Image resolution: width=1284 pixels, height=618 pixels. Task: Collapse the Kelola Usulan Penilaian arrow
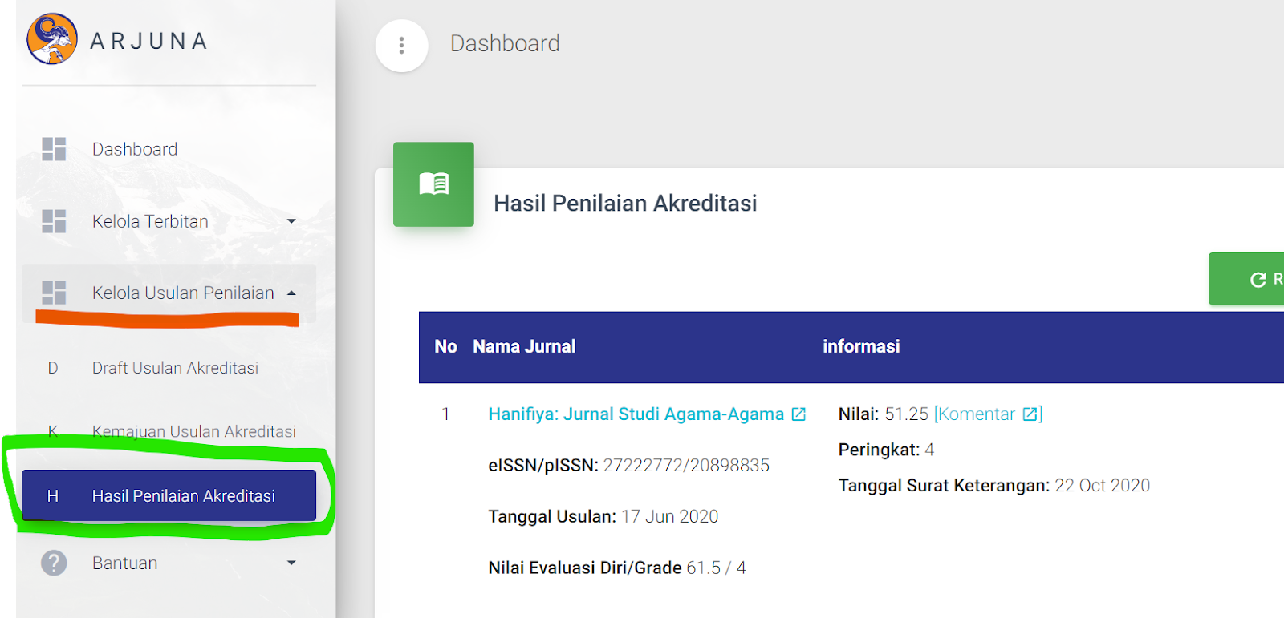click(291, 293)
